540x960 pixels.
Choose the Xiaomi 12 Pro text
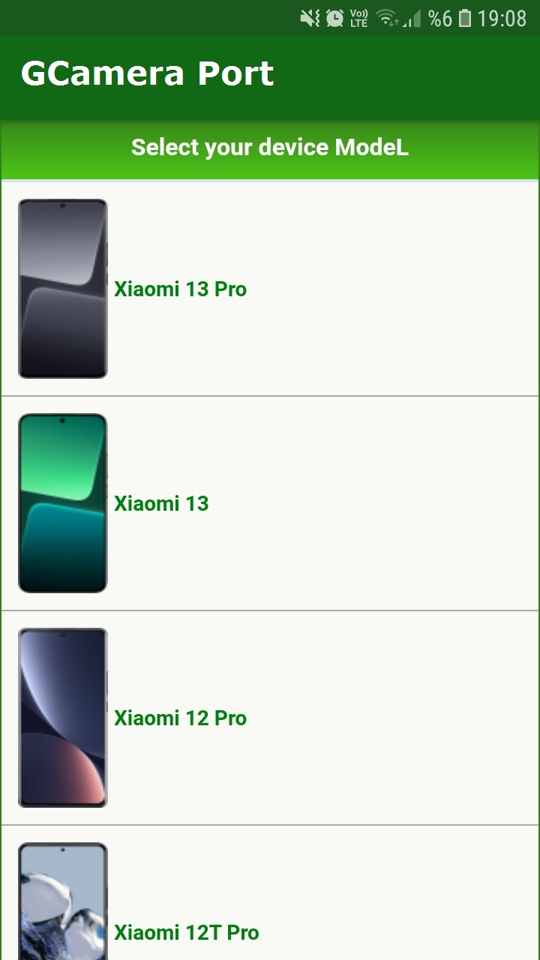click(x=180, y=718)
